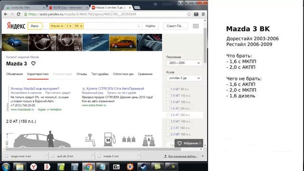304x171 pixels.
Task: Open the Купите CITROEN C4 ad link
Action: pos(115,88)
